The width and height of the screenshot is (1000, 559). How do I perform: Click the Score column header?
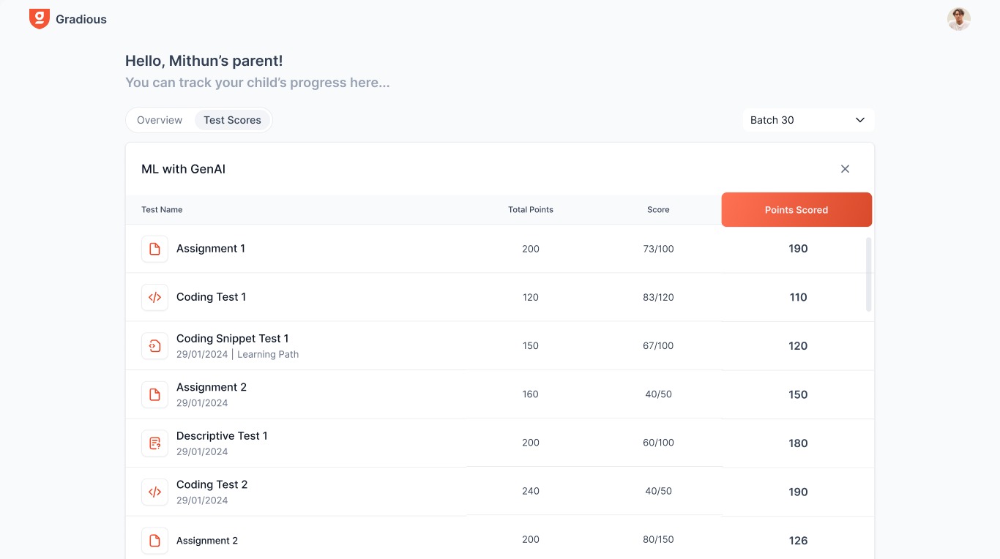point(658,210)
